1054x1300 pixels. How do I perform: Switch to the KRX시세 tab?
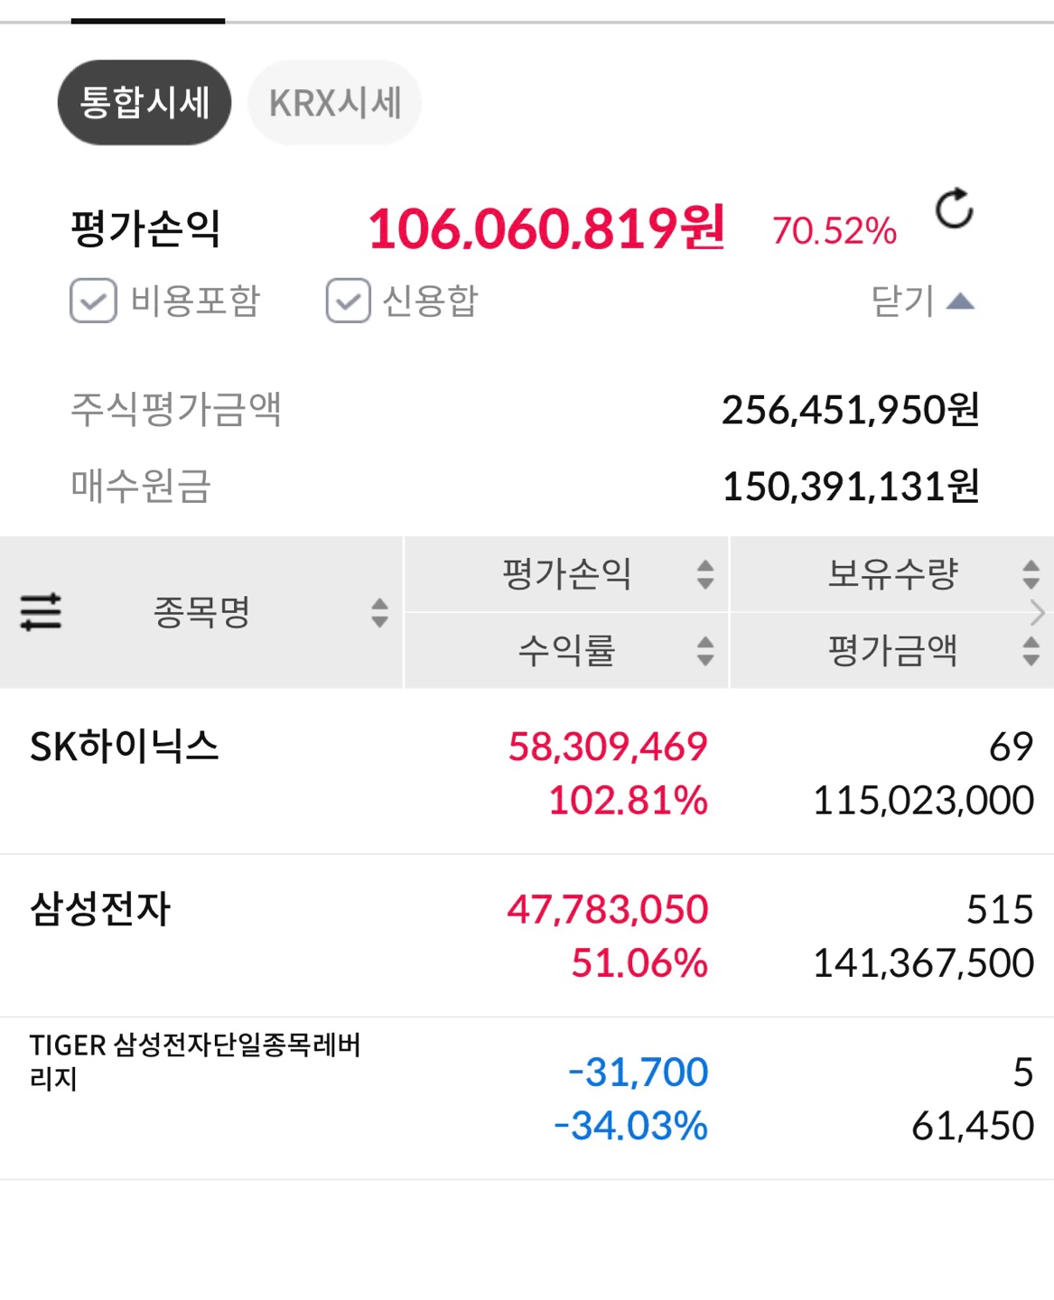[335, 102]
